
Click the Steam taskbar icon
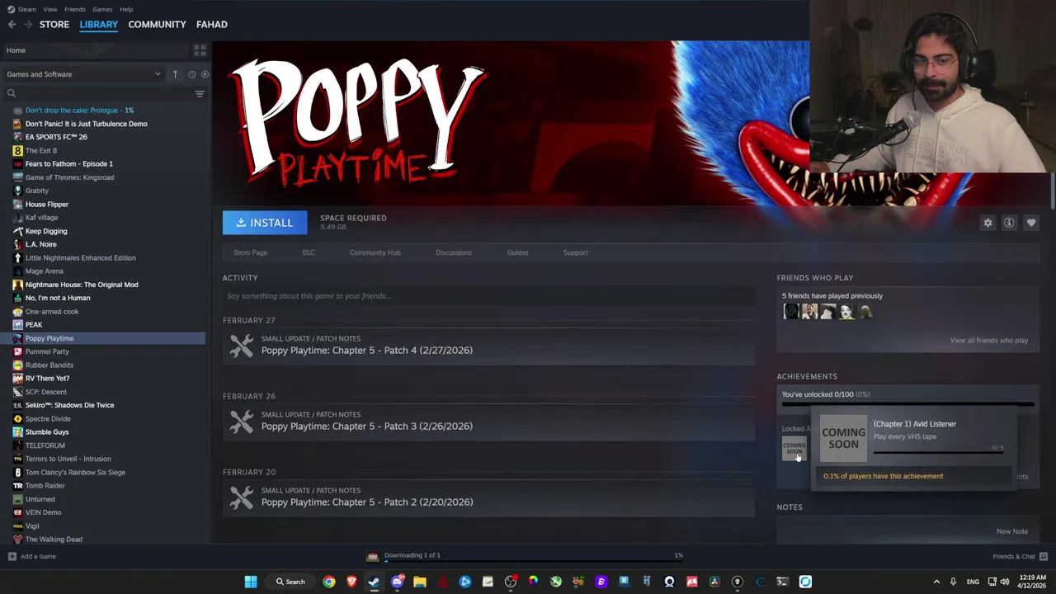pos(375,582)
